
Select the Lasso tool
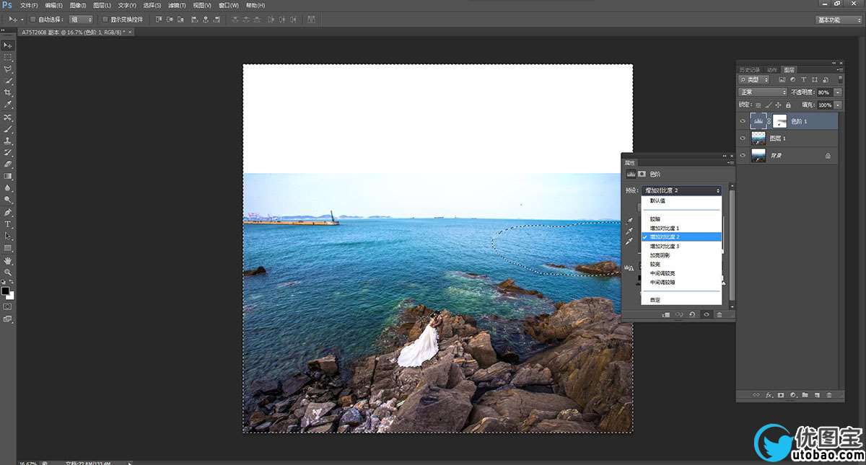pos(8,69)
